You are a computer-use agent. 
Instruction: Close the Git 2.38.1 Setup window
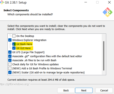pyautogui.click(x=109, y=2)
